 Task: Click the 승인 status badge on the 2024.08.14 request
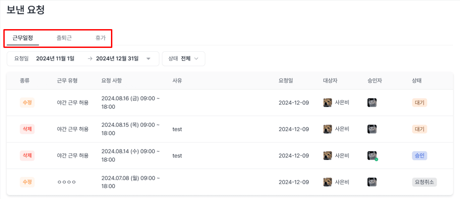pos(419,155)
